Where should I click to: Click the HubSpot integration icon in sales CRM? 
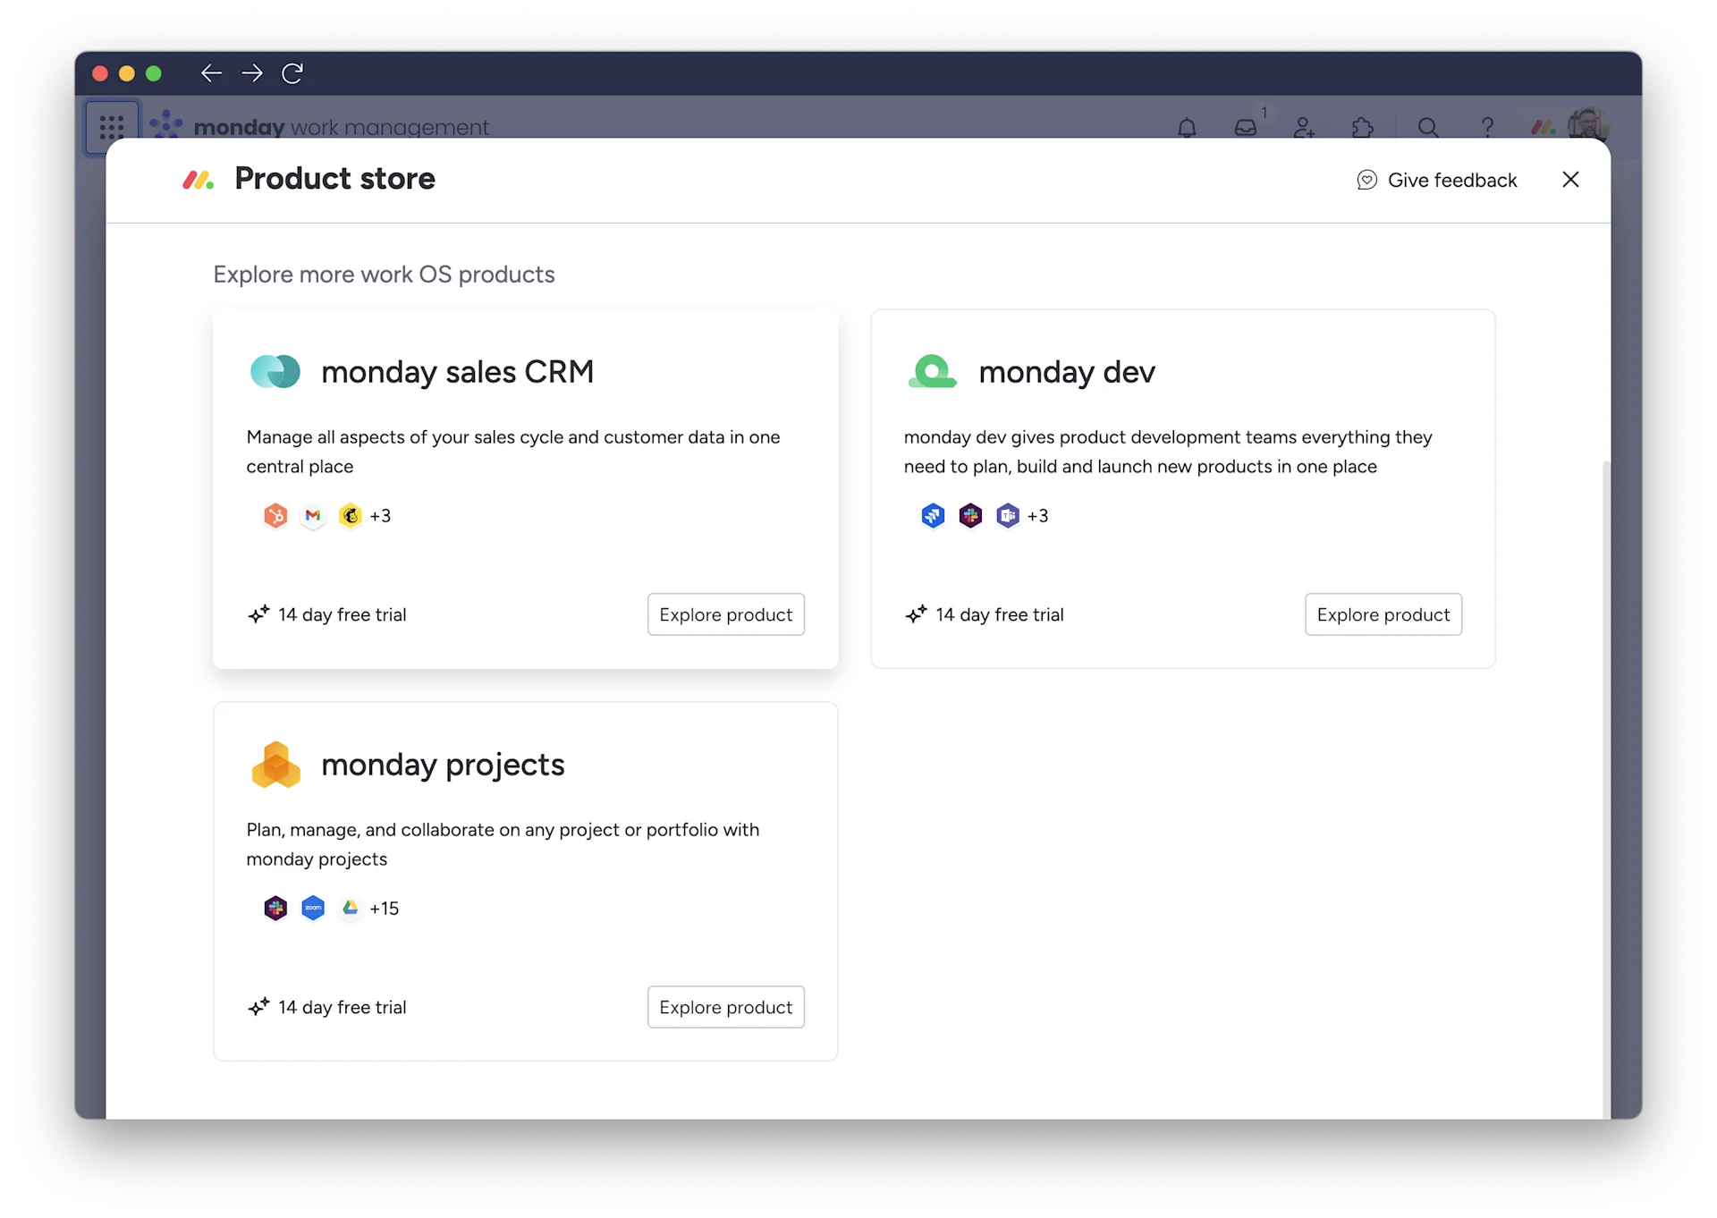pyautogui.click(x=275, y=516)
